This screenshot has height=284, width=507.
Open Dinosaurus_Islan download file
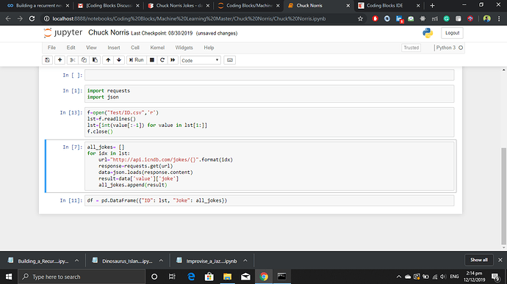123,261
